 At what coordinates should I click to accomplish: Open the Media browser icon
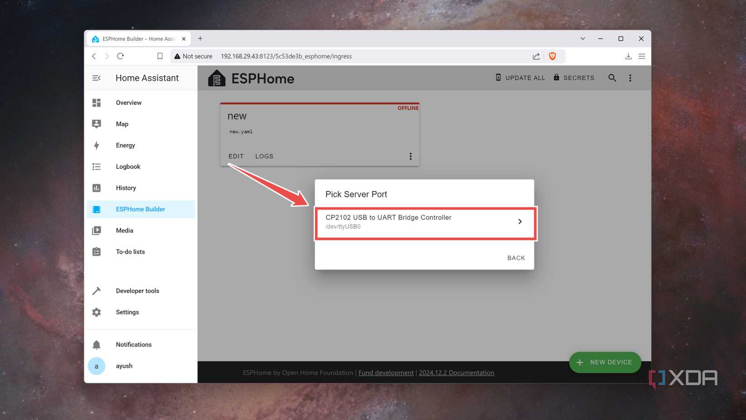[96, 230]
